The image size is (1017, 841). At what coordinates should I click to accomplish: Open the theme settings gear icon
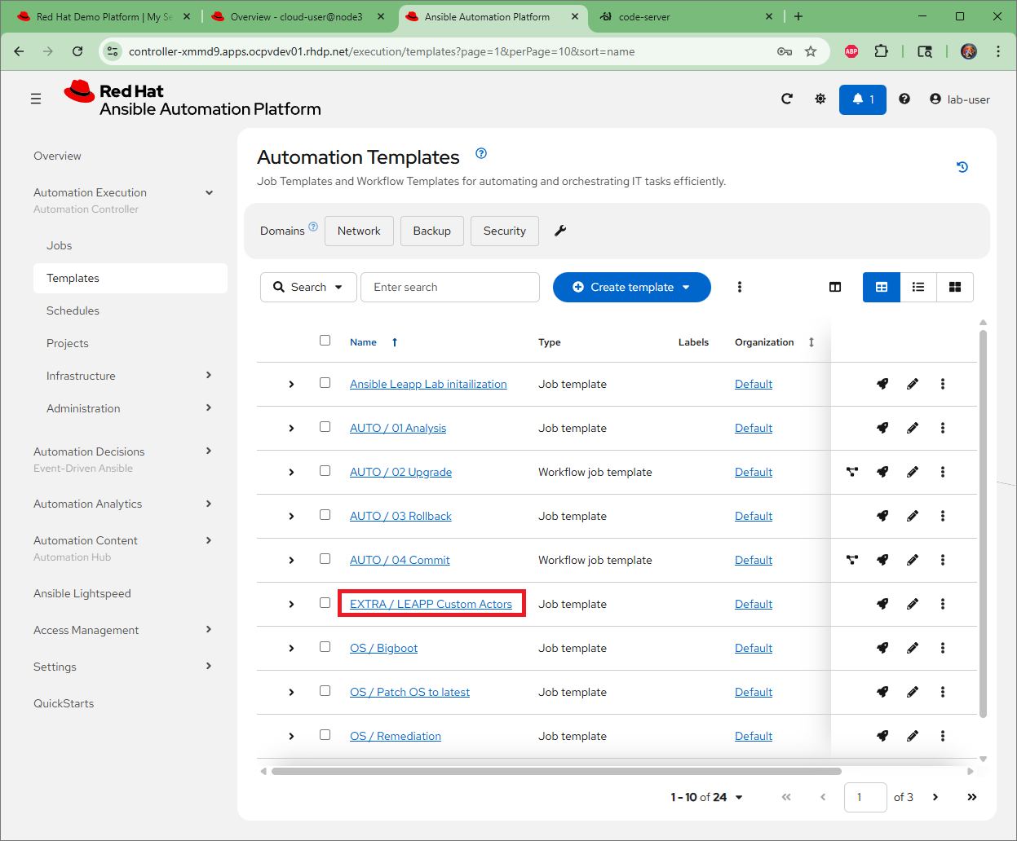[820, 99]
